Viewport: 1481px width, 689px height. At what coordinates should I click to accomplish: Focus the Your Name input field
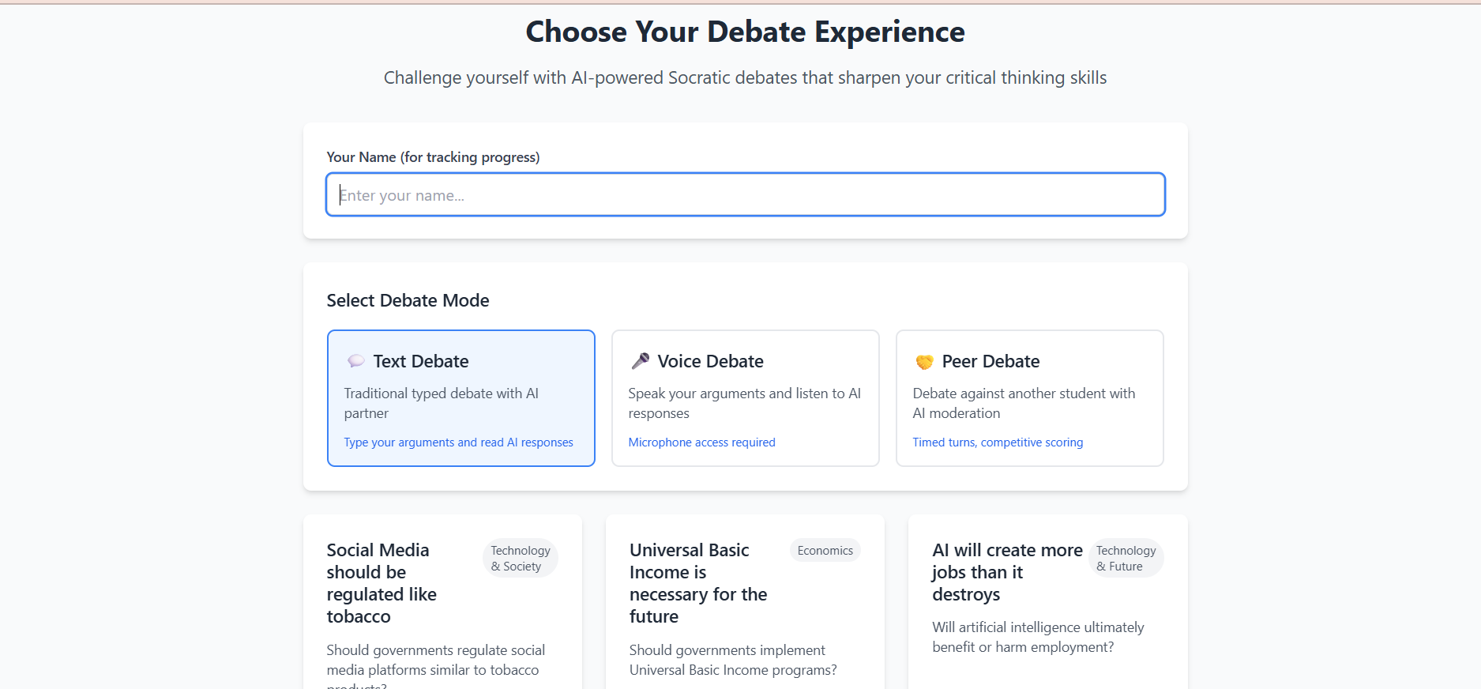[x=745, y=194]
